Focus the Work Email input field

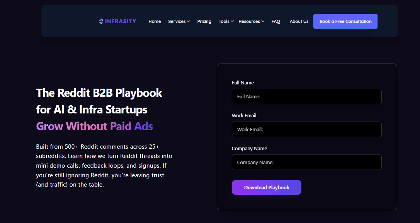pyautogui.click(x=306, y=129)
